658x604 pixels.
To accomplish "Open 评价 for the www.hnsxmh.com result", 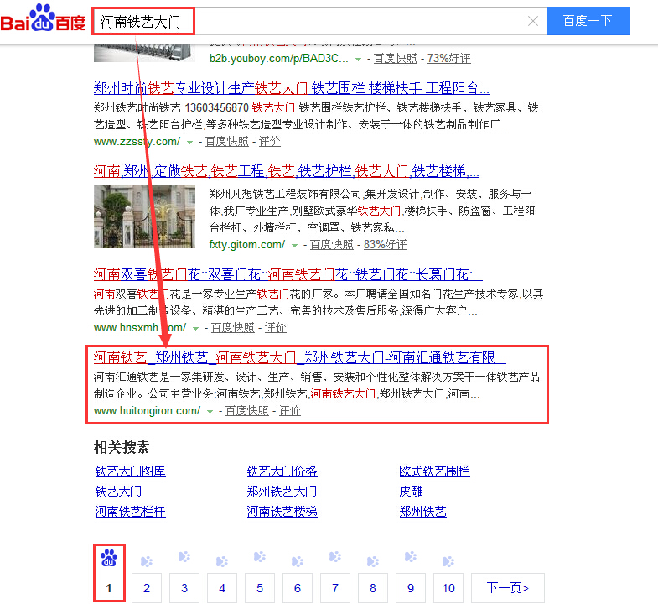I will point(275,328).
